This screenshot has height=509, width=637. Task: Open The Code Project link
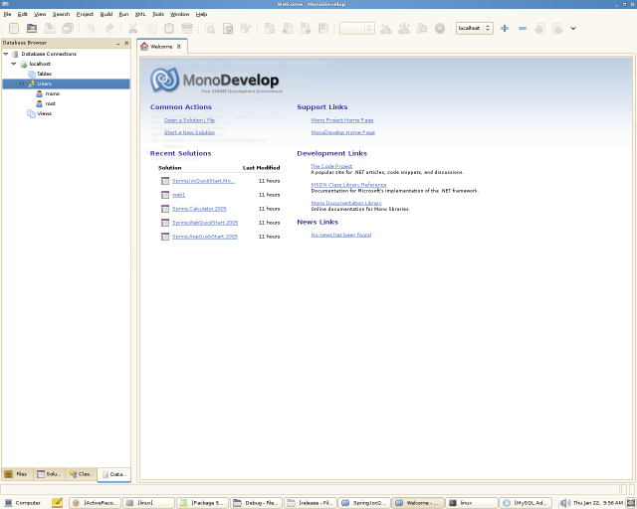(x=331, y=166)
